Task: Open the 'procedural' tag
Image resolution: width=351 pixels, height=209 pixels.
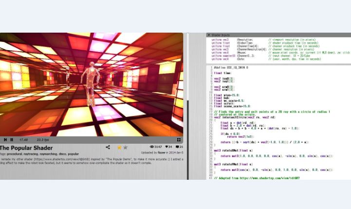Action: click(x=14, y=154)
